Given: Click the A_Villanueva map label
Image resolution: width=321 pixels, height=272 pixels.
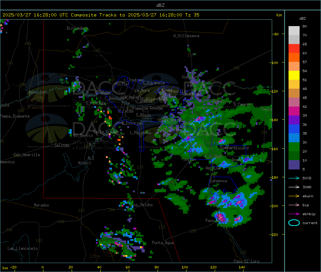Looking at the screenshot, I should tap(186, 36).
